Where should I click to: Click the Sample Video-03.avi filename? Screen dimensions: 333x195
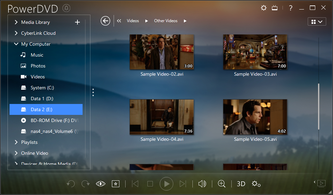tap(255, 74)
